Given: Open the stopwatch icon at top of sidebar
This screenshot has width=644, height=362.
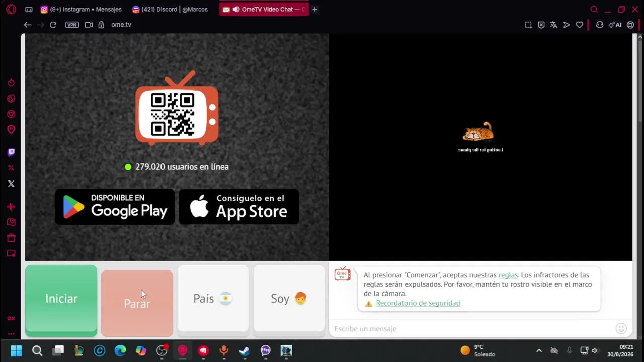Looking at the screenshot, I should (11, 82).
